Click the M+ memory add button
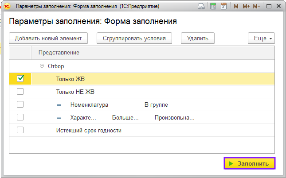This screenshot has width=286, height=178. point(247,6)
